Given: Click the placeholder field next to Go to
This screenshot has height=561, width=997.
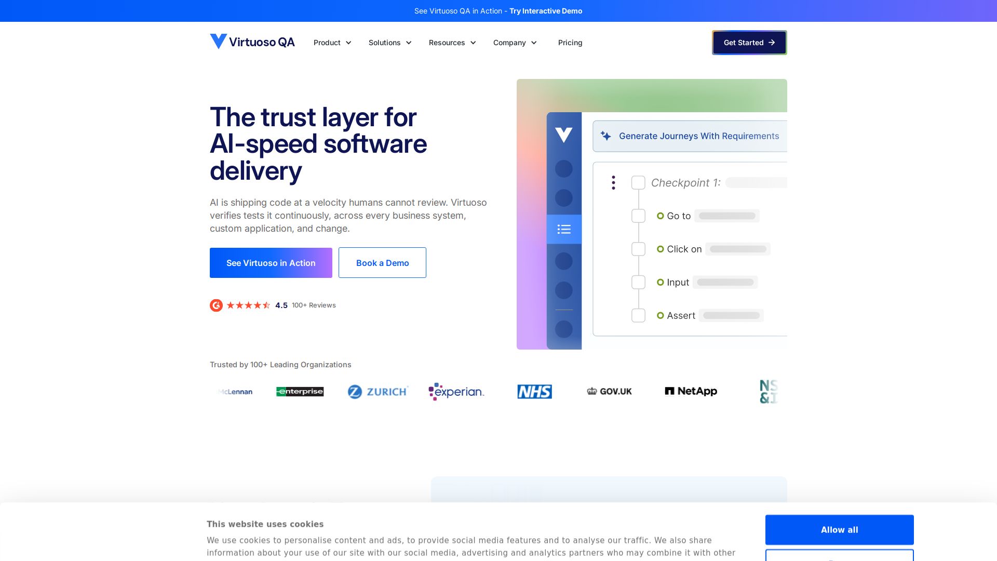Looking at the screenshot, I should [727, 216].
